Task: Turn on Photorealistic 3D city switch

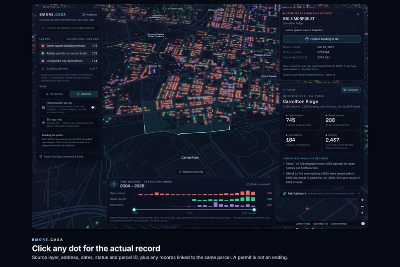Action: click(x=94, y=107)
